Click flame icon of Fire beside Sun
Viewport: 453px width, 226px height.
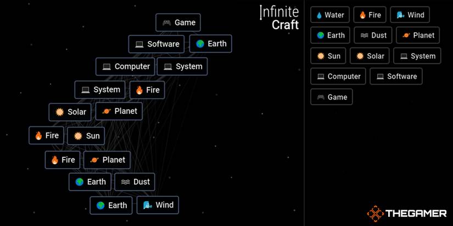tap(38, 135)
